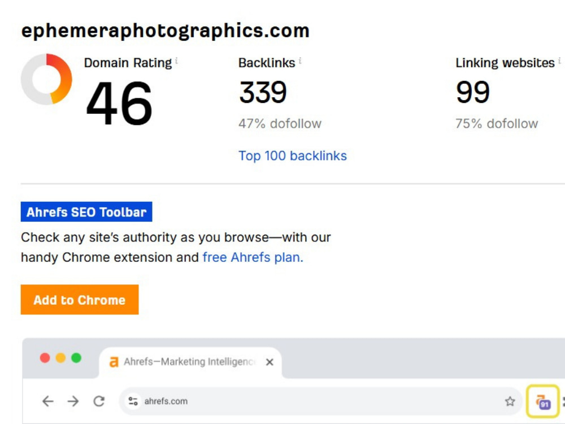Click the Ahrefs toolbar extension icon
The image size is (565, 424).
pyautogui.click(x=543, y=401)
